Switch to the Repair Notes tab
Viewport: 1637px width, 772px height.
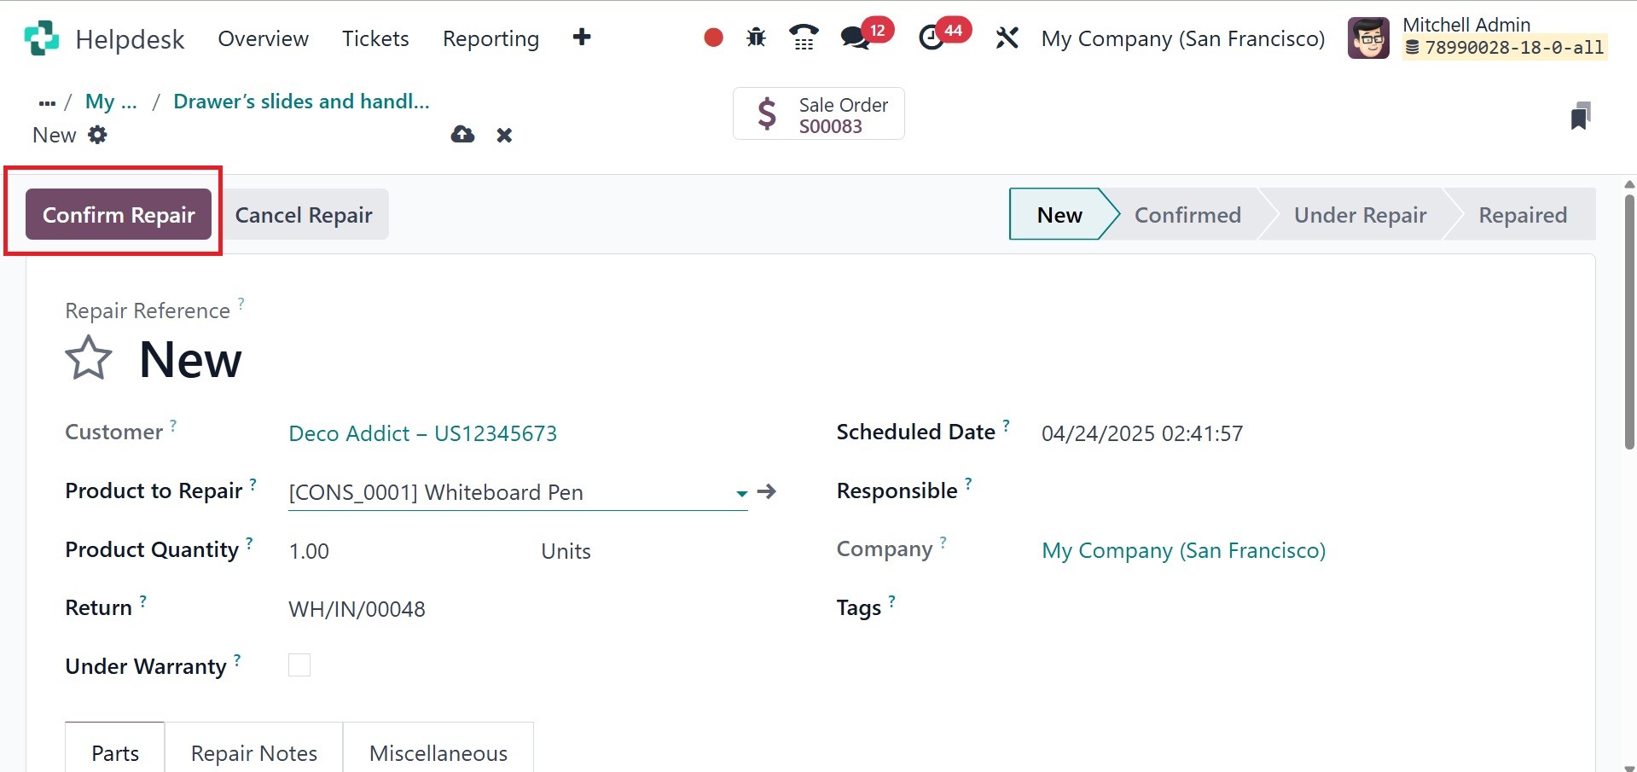click(x=253, y=753)
